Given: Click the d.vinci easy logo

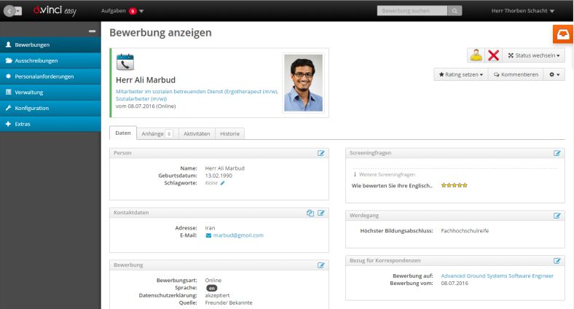Looking at the screenshot, I should point(55,11).
